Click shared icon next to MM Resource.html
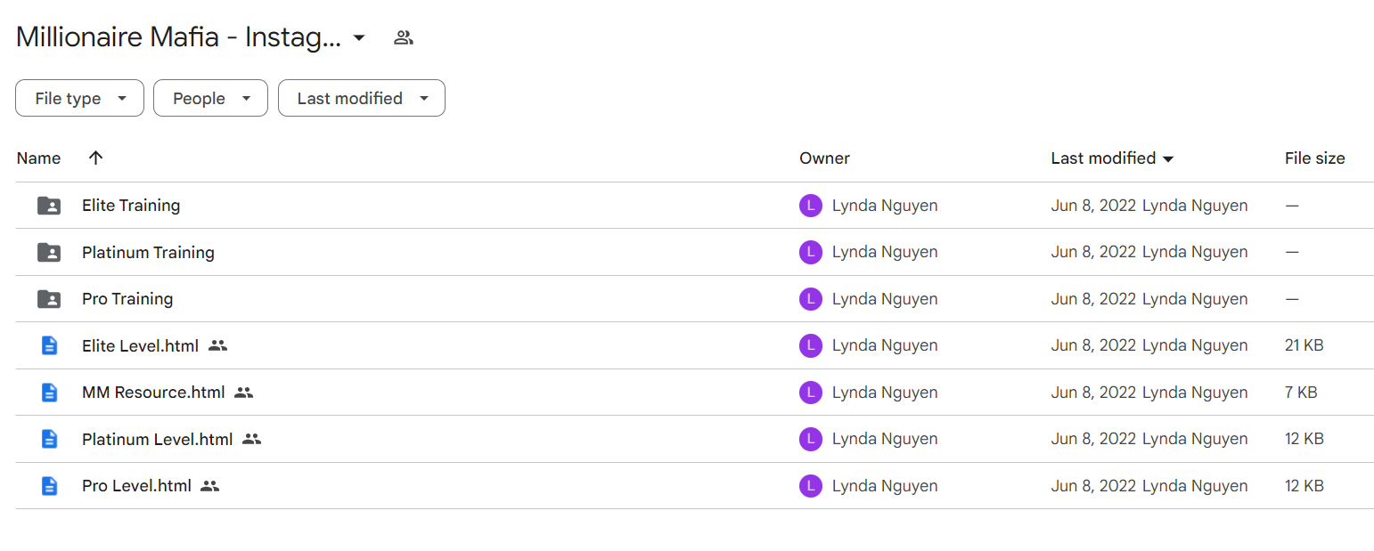This screenshot has height=551, width=1374. tap(244, 393)
